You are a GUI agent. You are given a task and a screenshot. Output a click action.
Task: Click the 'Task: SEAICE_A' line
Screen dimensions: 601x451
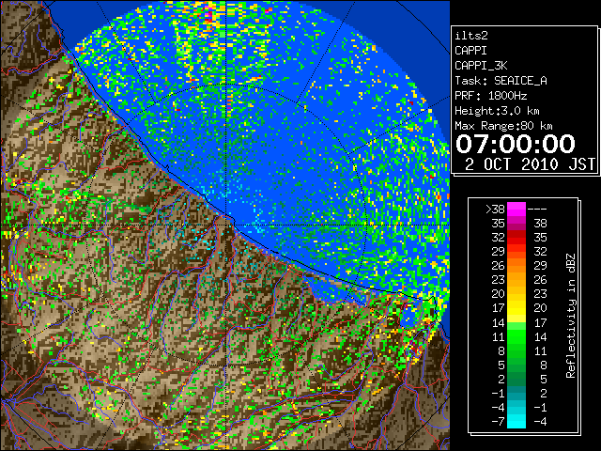(501, 81)
